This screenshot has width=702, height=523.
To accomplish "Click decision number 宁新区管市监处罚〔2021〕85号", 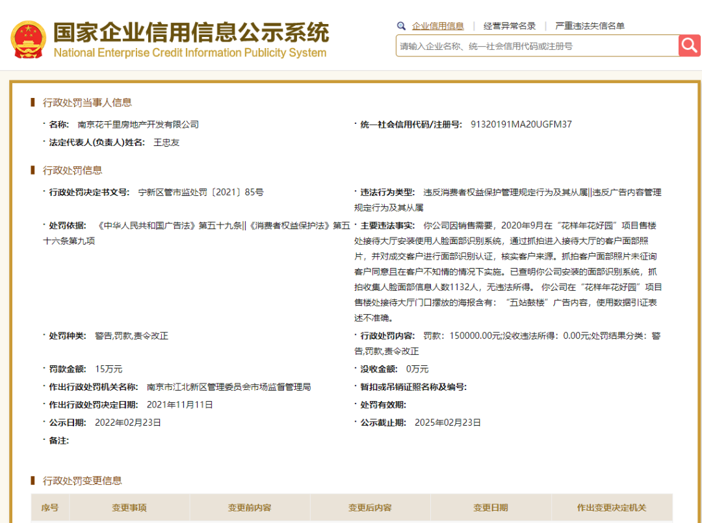I will coord(201,192).
